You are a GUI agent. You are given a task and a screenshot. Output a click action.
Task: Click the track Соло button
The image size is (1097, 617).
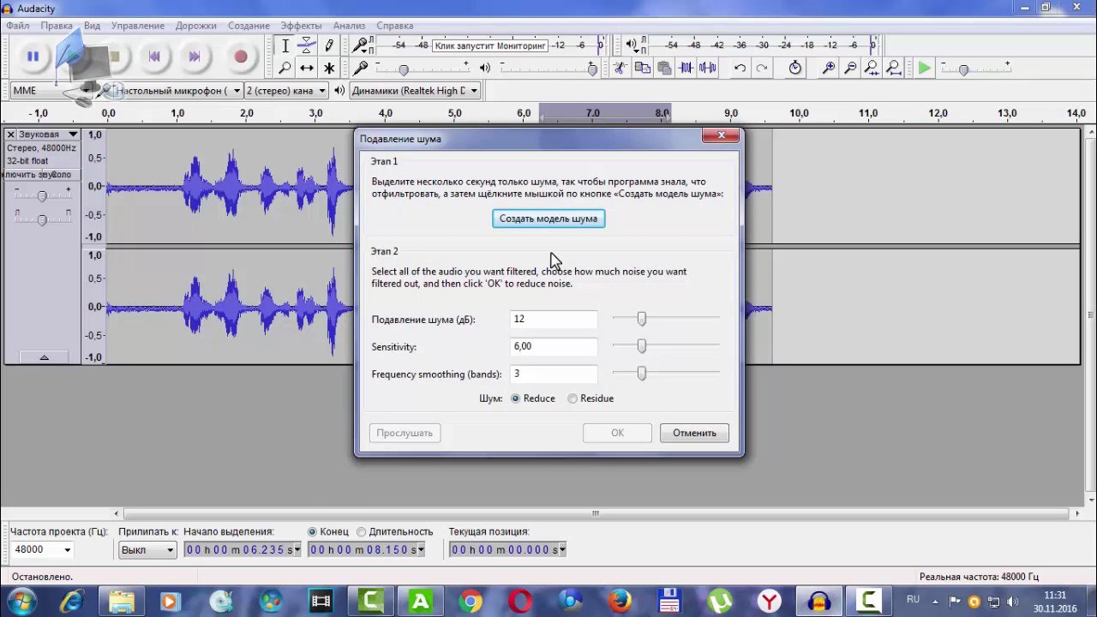click(x=61, y=174)
